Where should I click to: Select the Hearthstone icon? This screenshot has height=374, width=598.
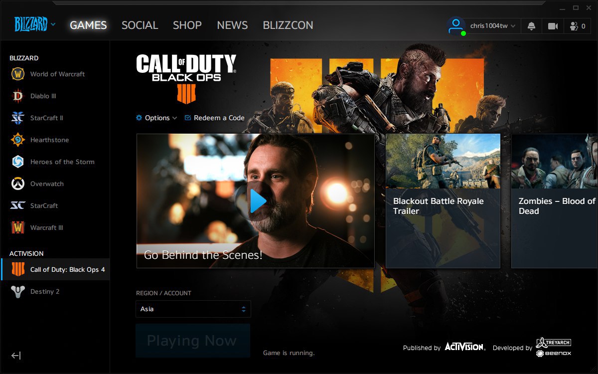coord(17,140)
